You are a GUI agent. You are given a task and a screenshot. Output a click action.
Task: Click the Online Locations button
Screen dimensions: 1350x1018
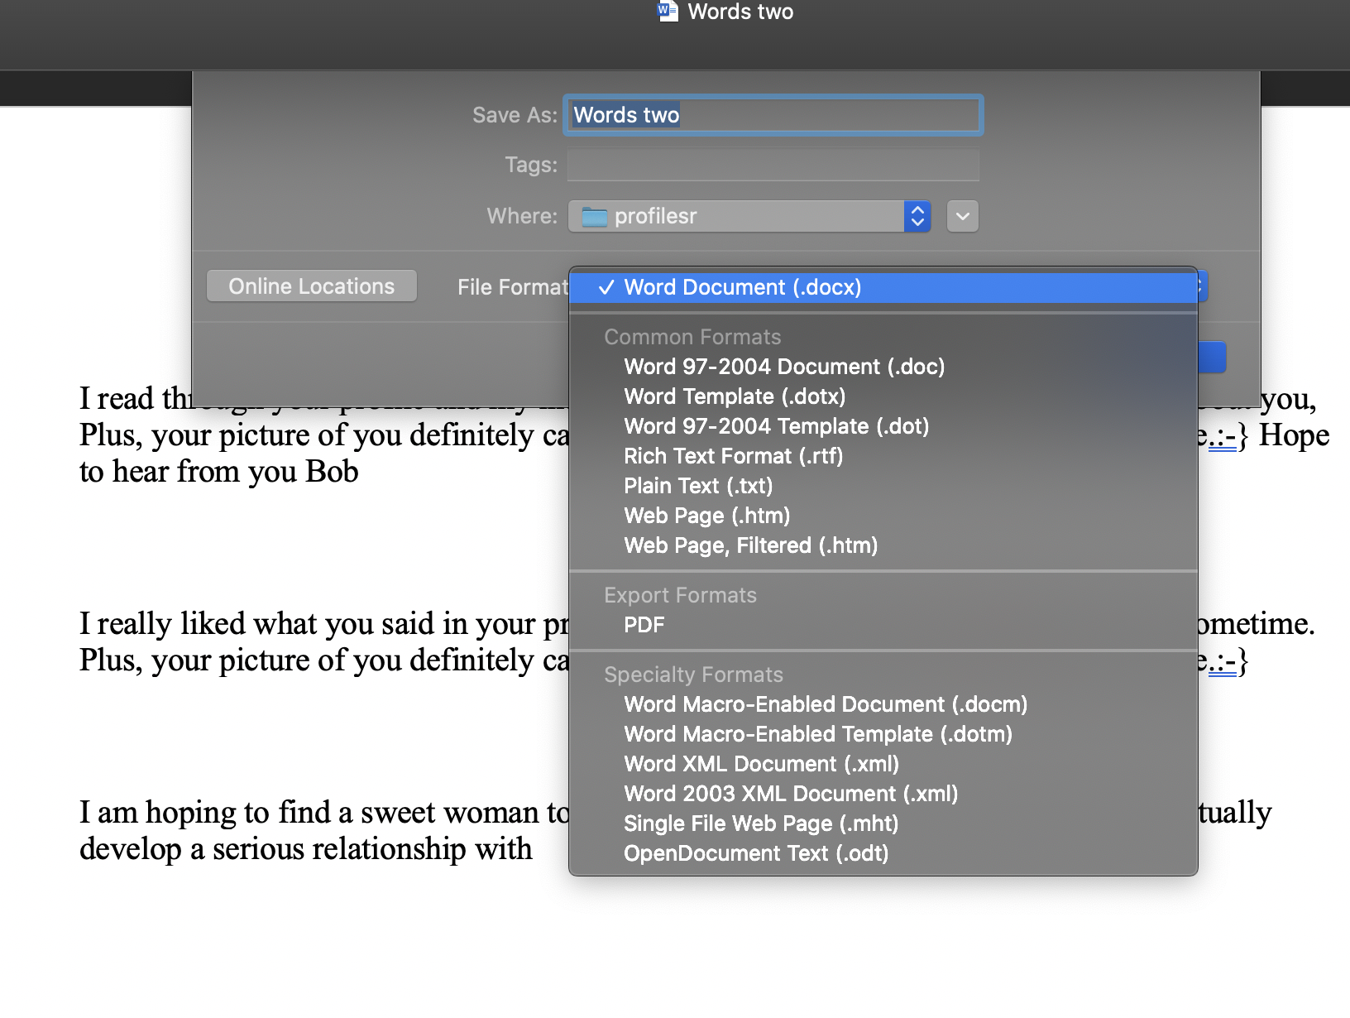312,286
